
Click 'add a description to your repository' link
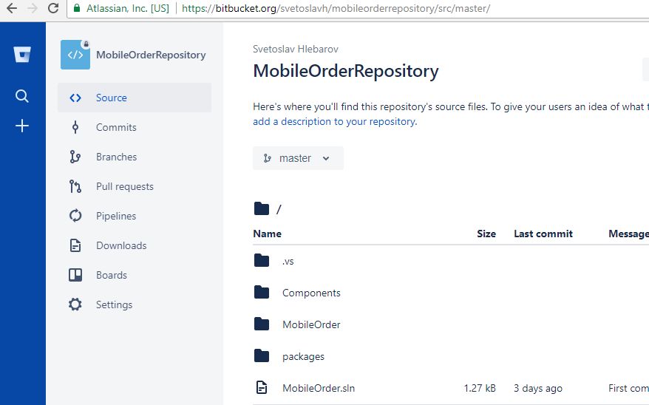tap(335, 121)
